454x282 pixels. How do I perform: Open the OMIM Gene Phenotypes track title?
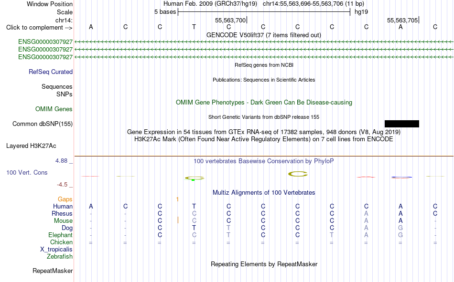point(264,103)
